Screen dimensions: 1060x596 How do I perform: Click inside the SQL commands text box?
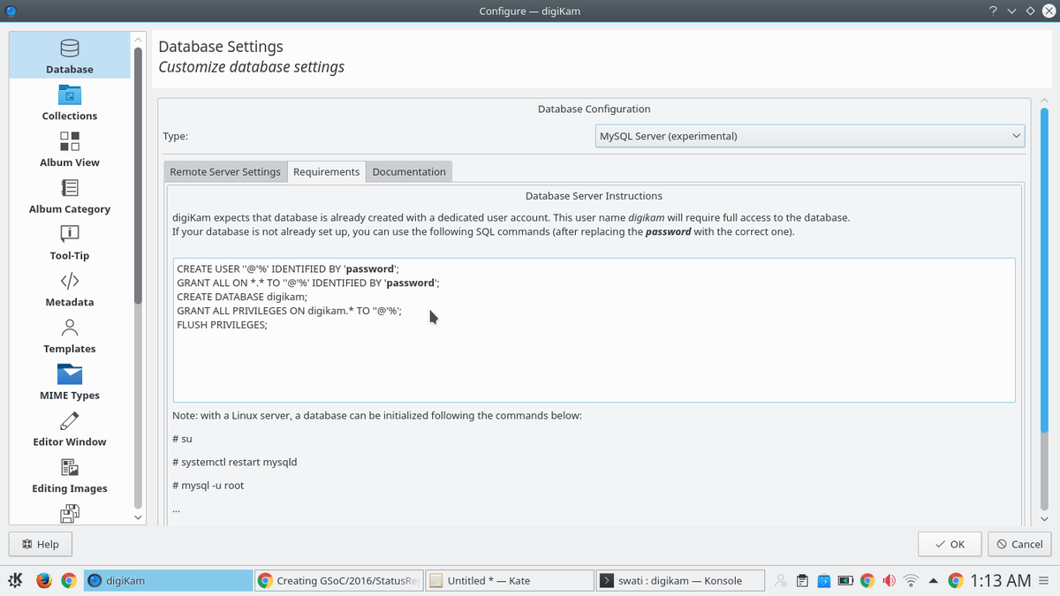coord(594,362)
